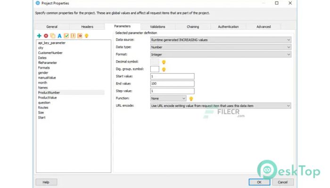Click the green plus add parameter icon
This screenshot has height=188, width=330.
click(39, 36)
